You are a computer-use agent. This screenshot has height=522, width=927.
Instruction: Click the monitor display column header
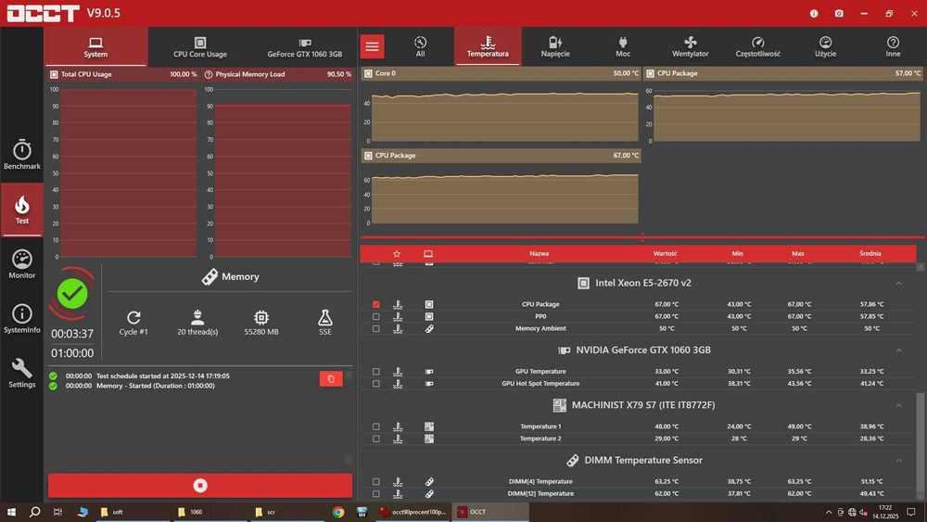(x=428, y=254)
